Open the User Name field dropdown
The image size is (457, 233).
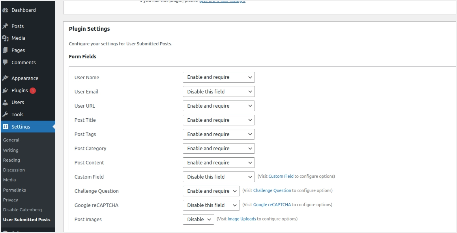[219, 77]
